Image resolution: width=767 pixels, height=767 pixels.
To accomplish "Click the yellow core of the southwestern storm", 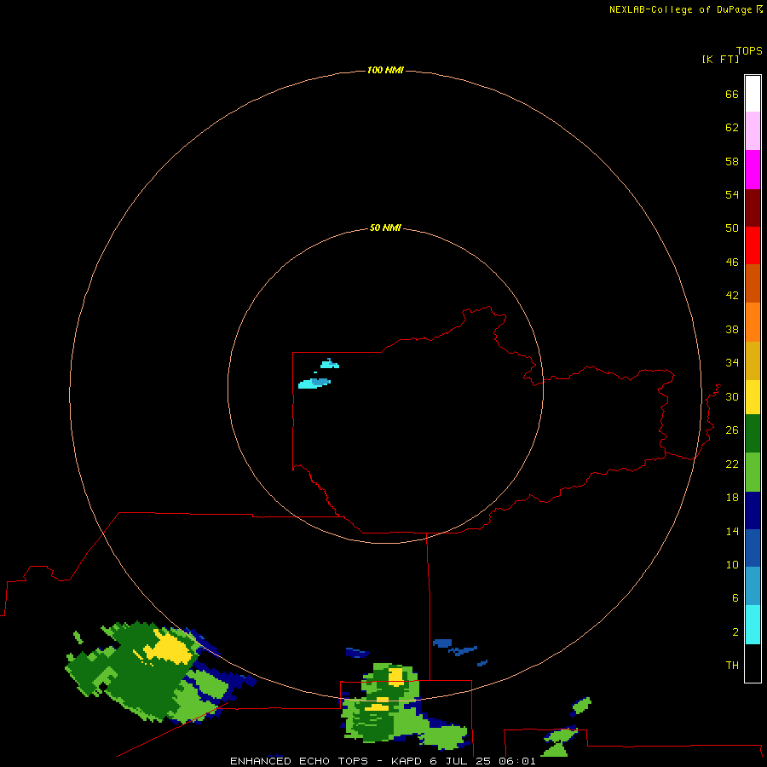I will point(169,649).
